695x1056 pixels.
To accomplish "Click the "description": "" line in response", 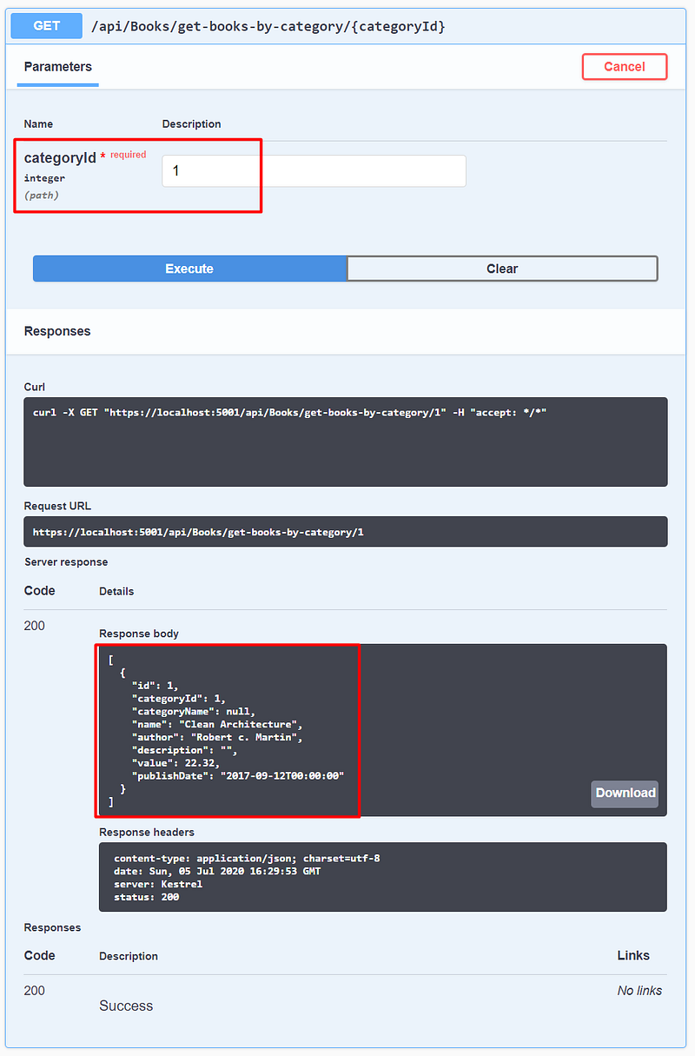I will pos(184,750).
